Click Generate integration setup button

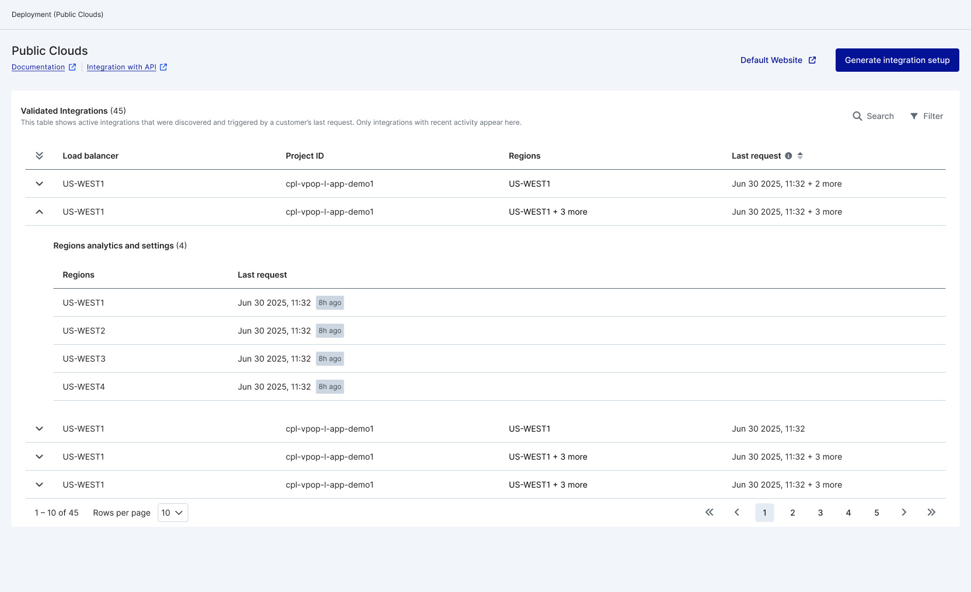897,60
